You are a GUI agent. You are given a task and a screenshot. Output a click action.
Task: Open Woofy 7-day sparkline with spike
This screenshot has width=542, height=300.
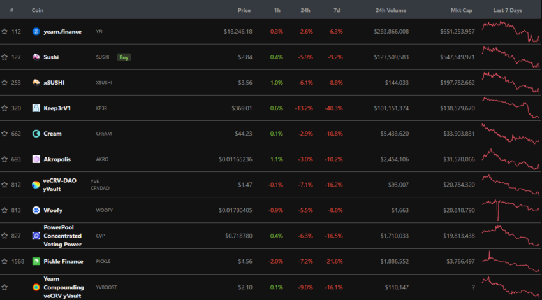tap(511, 210)
